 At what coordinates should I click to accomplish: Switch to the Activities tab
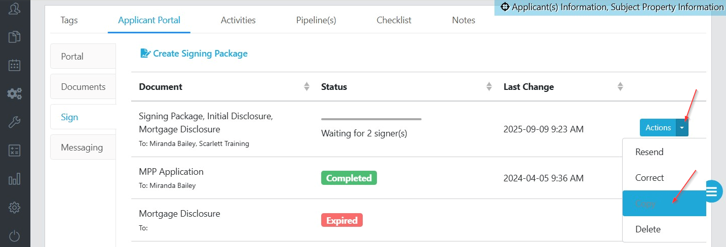238,20
